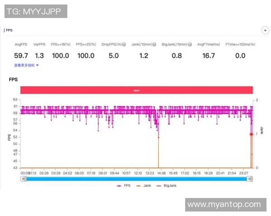This screenshot has height=216, width=271.
Task: Click the FTime>=100ms(%) metric label
Action: coord(240,45)
